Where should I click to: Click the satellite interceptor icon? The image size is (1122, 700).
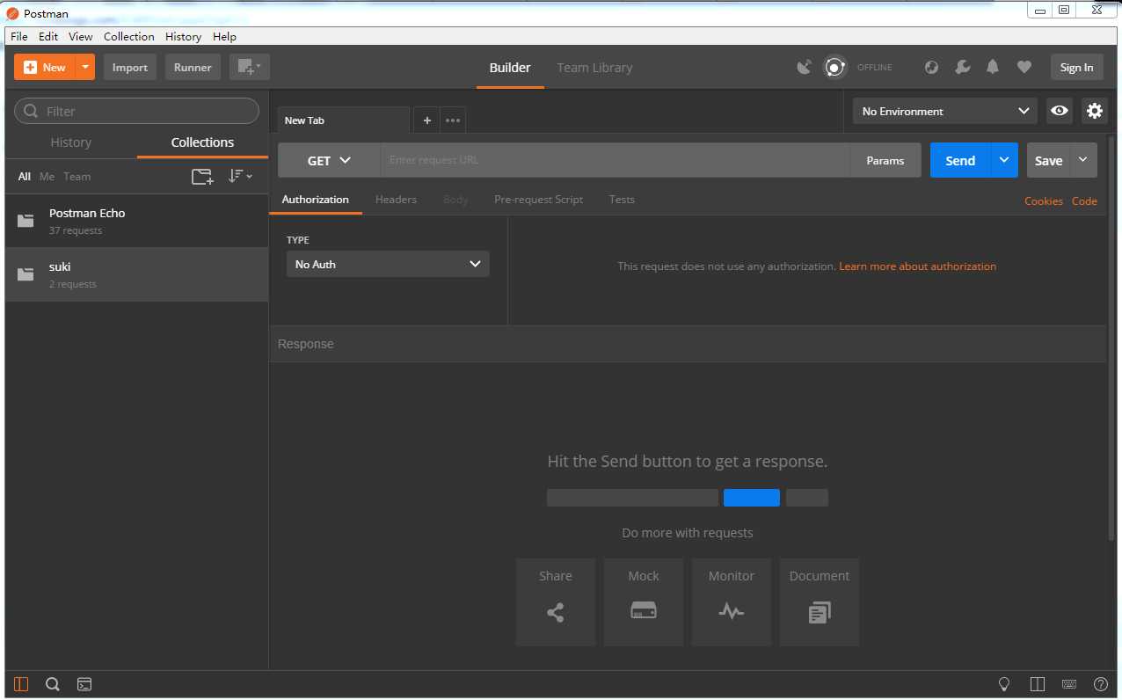[804, 67]
